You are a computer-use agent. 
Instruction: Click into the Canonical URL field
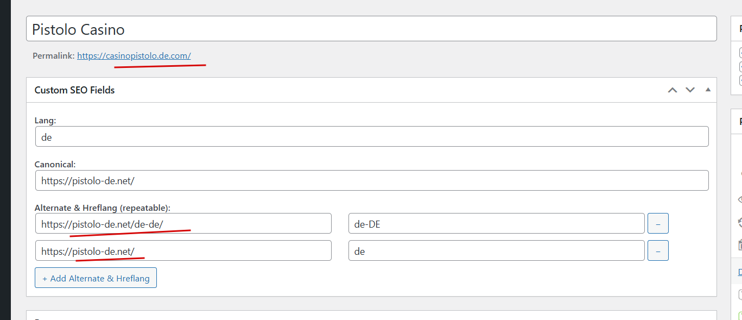coord(371,180)
